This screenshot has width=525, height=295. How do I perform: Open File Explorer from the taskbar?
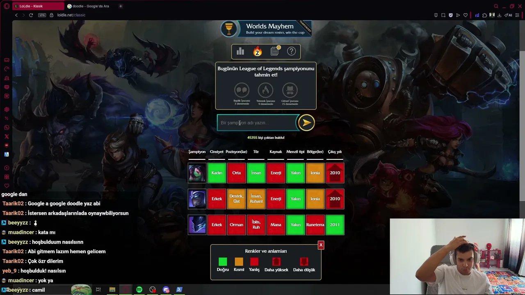point(112,290)
